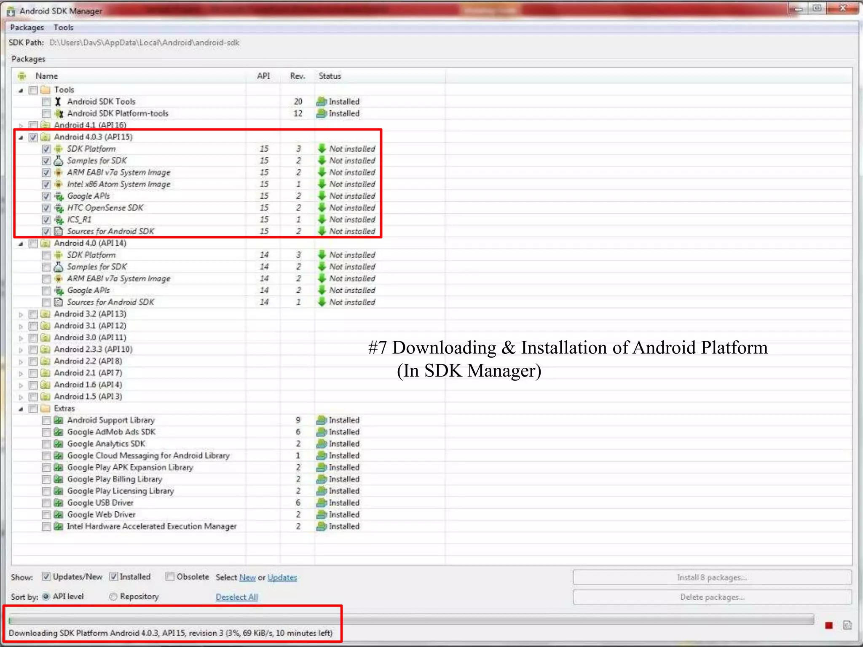The width and height of the screenshot is (863, 647).
Task: Click the Google USB Driver extras icon
Action: [59, 503]
